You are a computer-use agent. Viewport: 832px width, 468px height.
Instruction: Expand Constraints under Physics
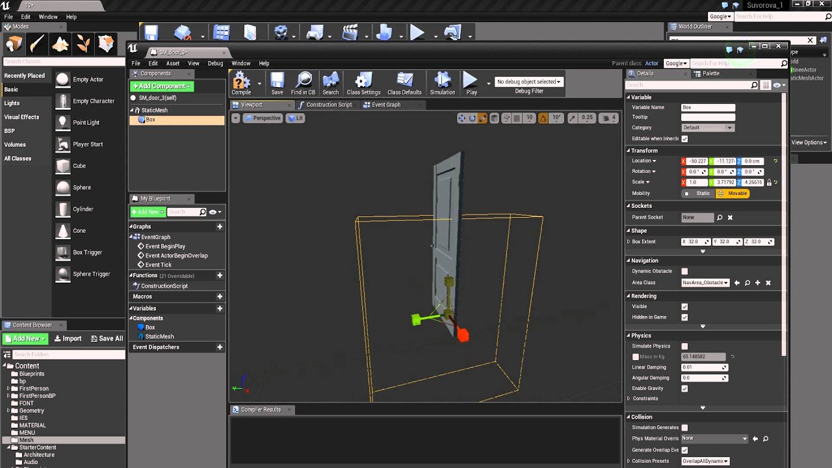629,398
